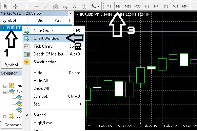Open the arrows tool dropdown
The height and width of the screenshot is (131, 197).
98,6
